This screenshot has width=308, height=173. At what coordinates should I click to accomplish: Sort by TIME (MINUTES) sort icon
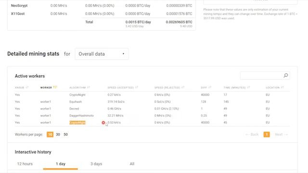[x=248, y=87]
